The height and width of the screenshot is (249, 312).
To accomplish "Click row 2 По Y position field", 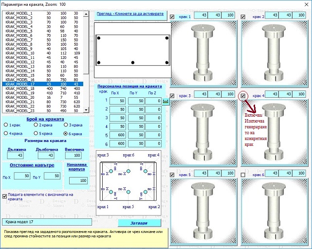I will pos(136,109).
